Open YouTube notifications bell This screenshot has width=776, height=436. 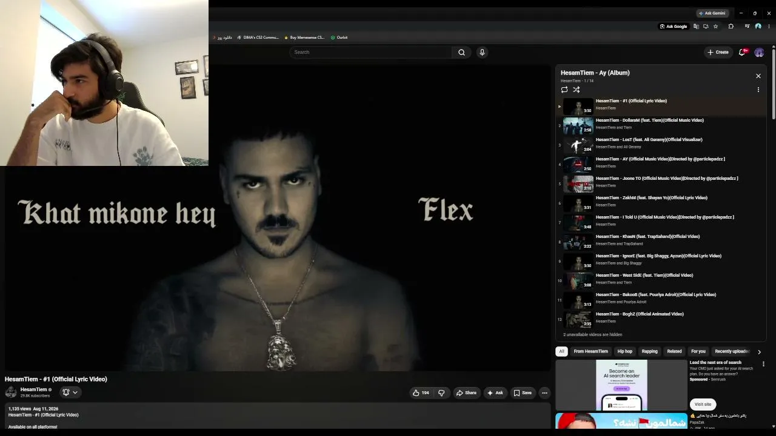tap(742, 52)
